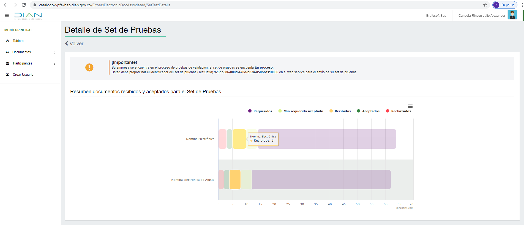Open the Tablero menu item

click(18, 41)
